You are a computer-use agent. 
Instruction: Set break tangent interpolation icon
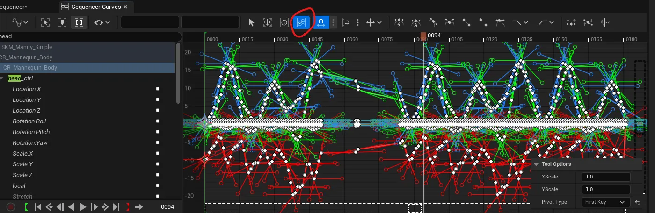[x=450, y=22]
